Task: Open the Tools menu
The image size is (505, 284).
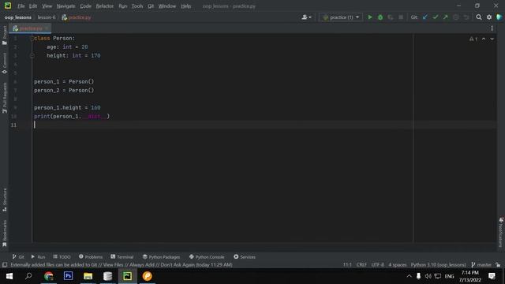Action: click(137, 6)
